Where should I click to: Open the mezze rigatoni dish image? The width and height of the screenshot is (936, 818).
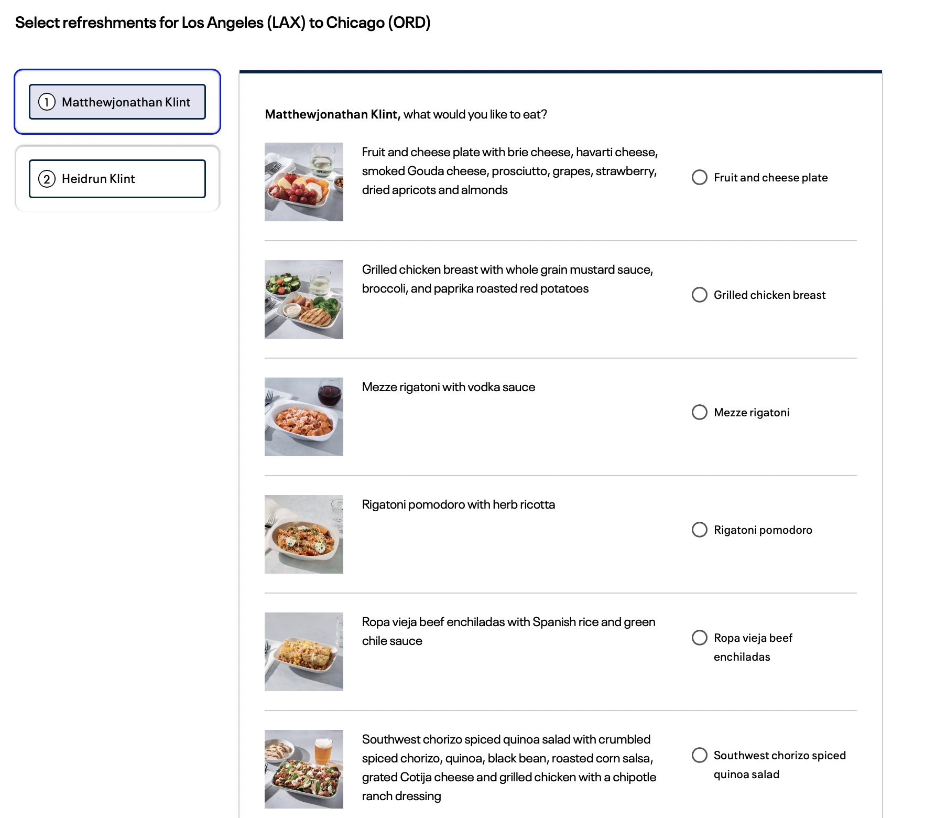tap(304, 417)
